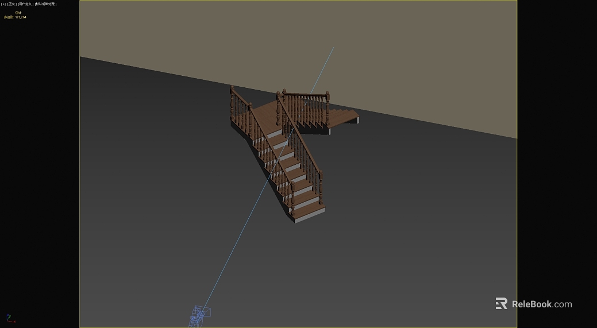
Task: Open the [+] viewport general menu
Action: click(3, 4)
